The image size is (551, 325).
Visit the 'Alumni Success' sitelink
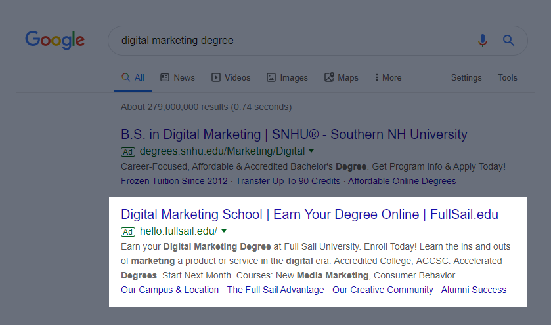[x=474, y=290]
